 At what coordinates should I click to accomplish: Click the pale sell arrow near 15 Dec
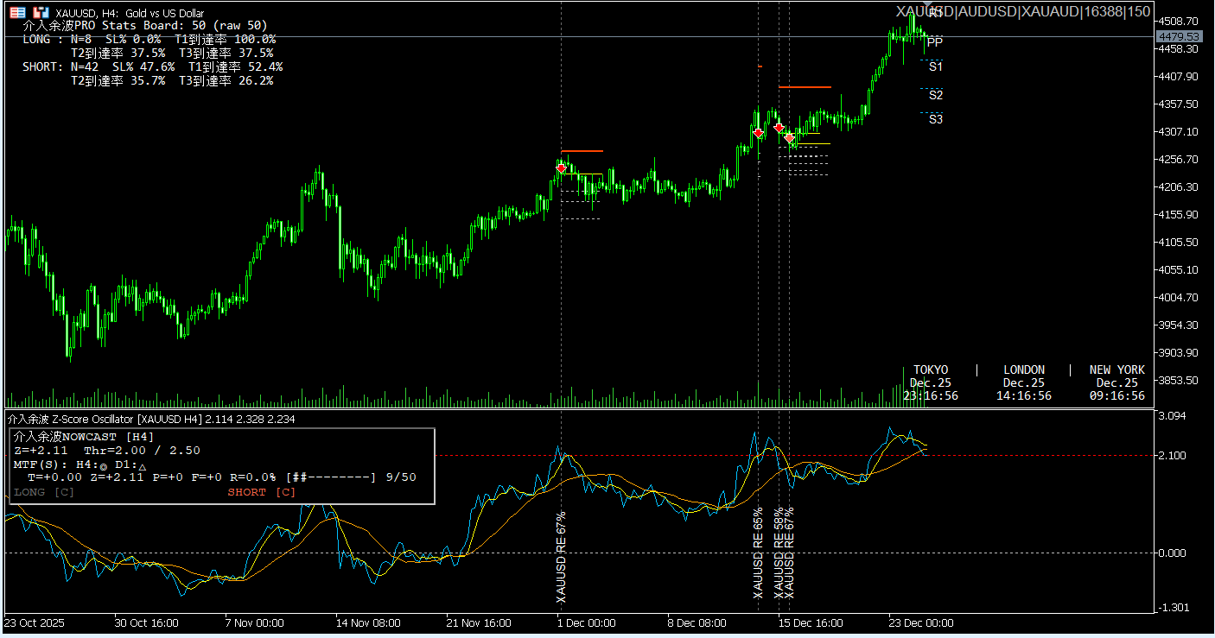(x=790, y=137)
